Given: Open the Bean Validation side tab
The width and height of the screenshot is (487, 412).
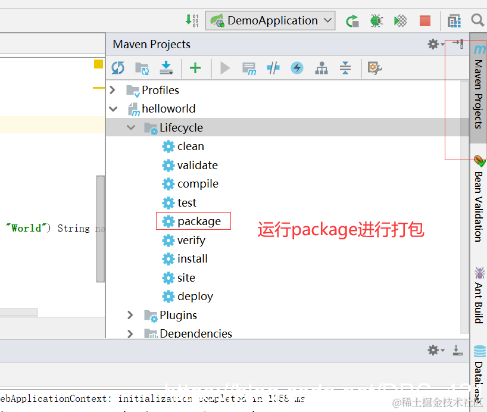Looking at the screenshot, I should [479, 200].
